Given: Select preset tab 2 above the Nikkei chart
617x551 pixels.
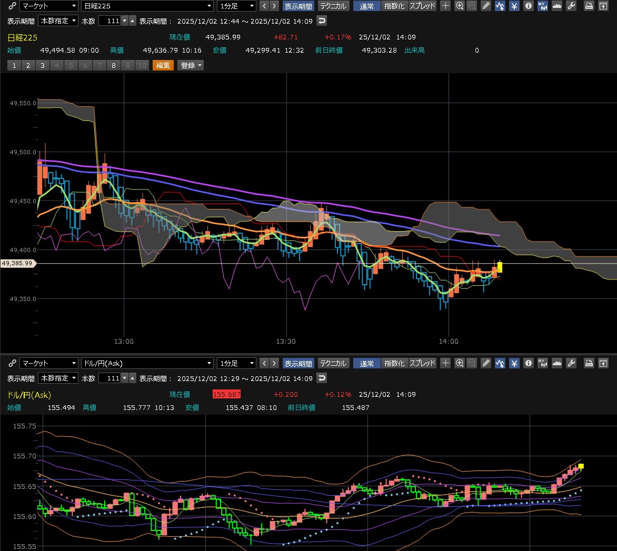Looking at the screenshot, I should (28, 65).
